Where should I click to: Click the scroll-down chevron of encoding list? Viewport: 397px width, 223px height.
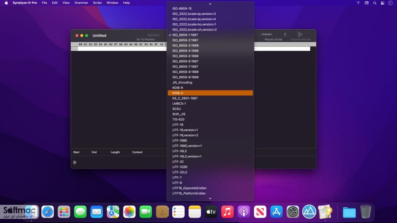coord(210,198)
